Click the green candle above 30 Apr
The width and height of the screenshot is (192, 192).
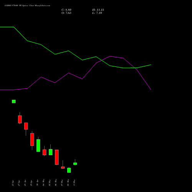[38, 146]
